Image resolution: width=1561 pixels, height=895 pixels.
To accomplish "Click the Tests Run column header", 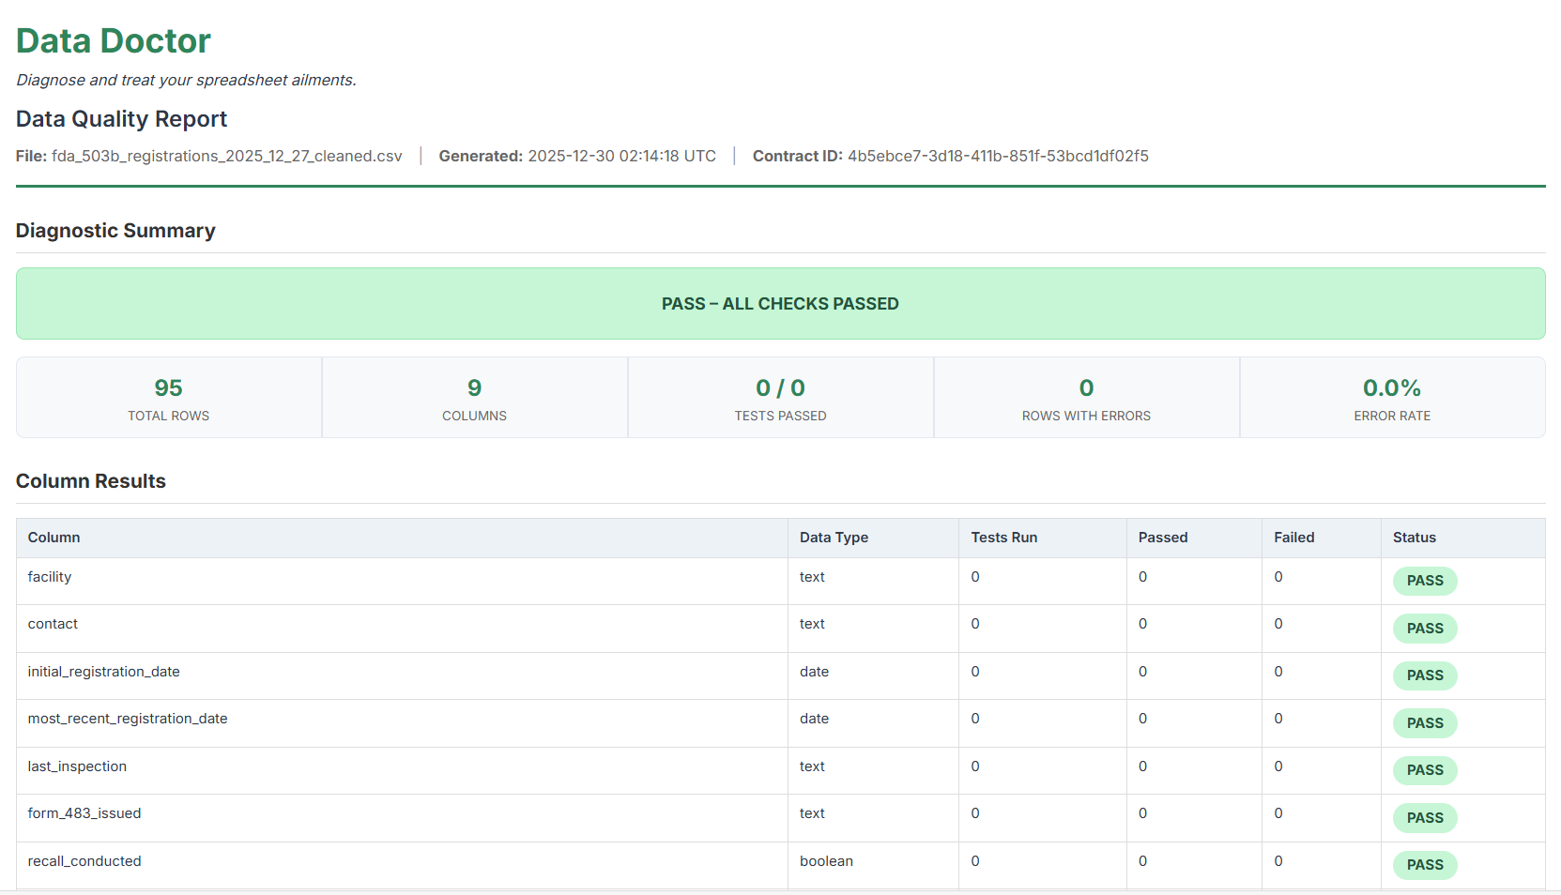I will [x=1003, y=538].
